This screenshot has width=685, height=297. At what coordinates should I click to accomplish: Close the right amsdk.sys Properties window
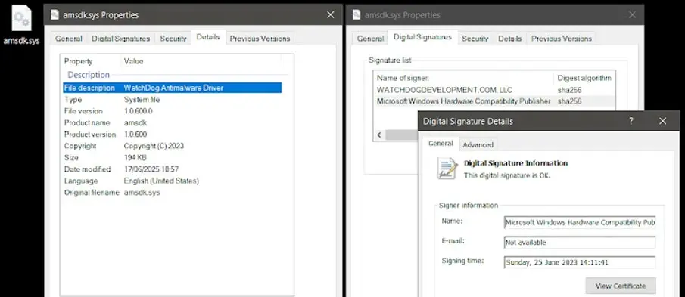pyautogui.click(x=632, y=15)
